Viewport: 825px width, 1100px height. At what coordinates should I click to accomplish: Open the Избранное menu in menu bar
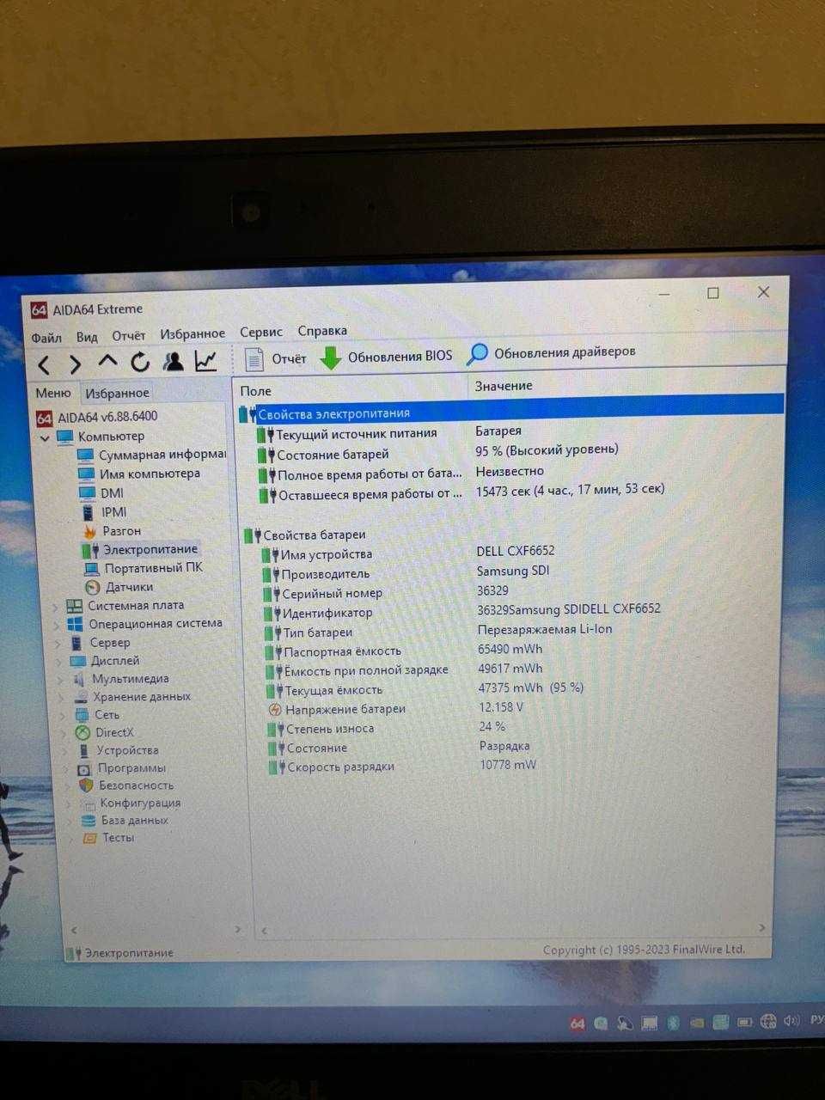[192, 333]
